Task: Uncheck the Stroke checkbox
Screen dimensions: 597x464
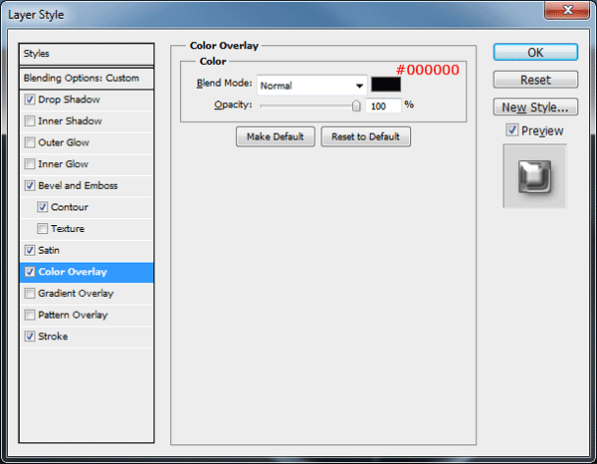Action: [30, 337]
